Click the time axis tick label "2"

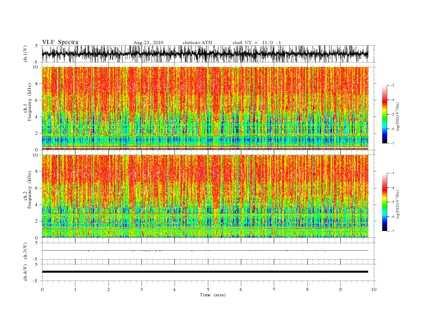108,289
